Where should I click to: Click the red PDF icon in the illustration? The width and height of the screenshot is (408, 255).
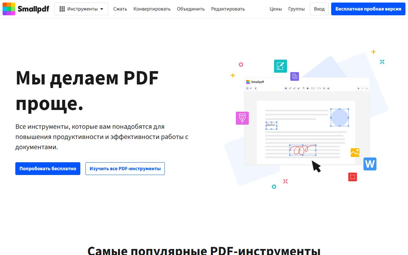[x=353, y=177]
